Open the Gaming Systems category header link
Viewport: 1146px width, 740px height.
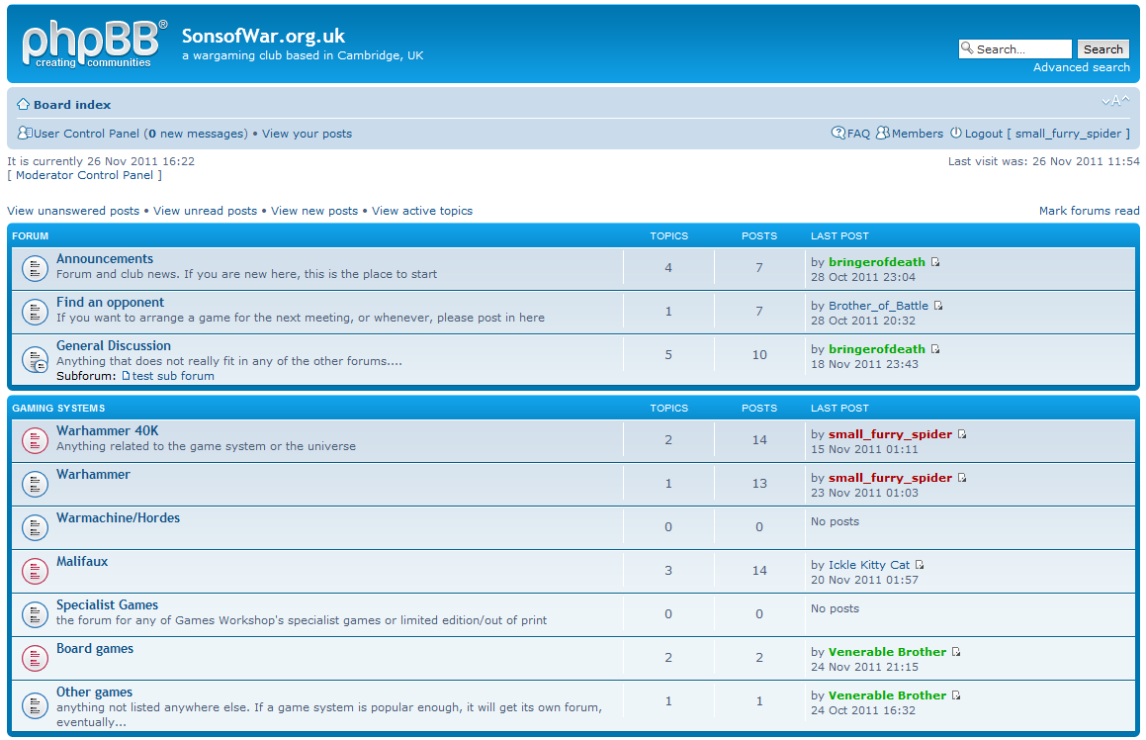click(x=58, y=408)
